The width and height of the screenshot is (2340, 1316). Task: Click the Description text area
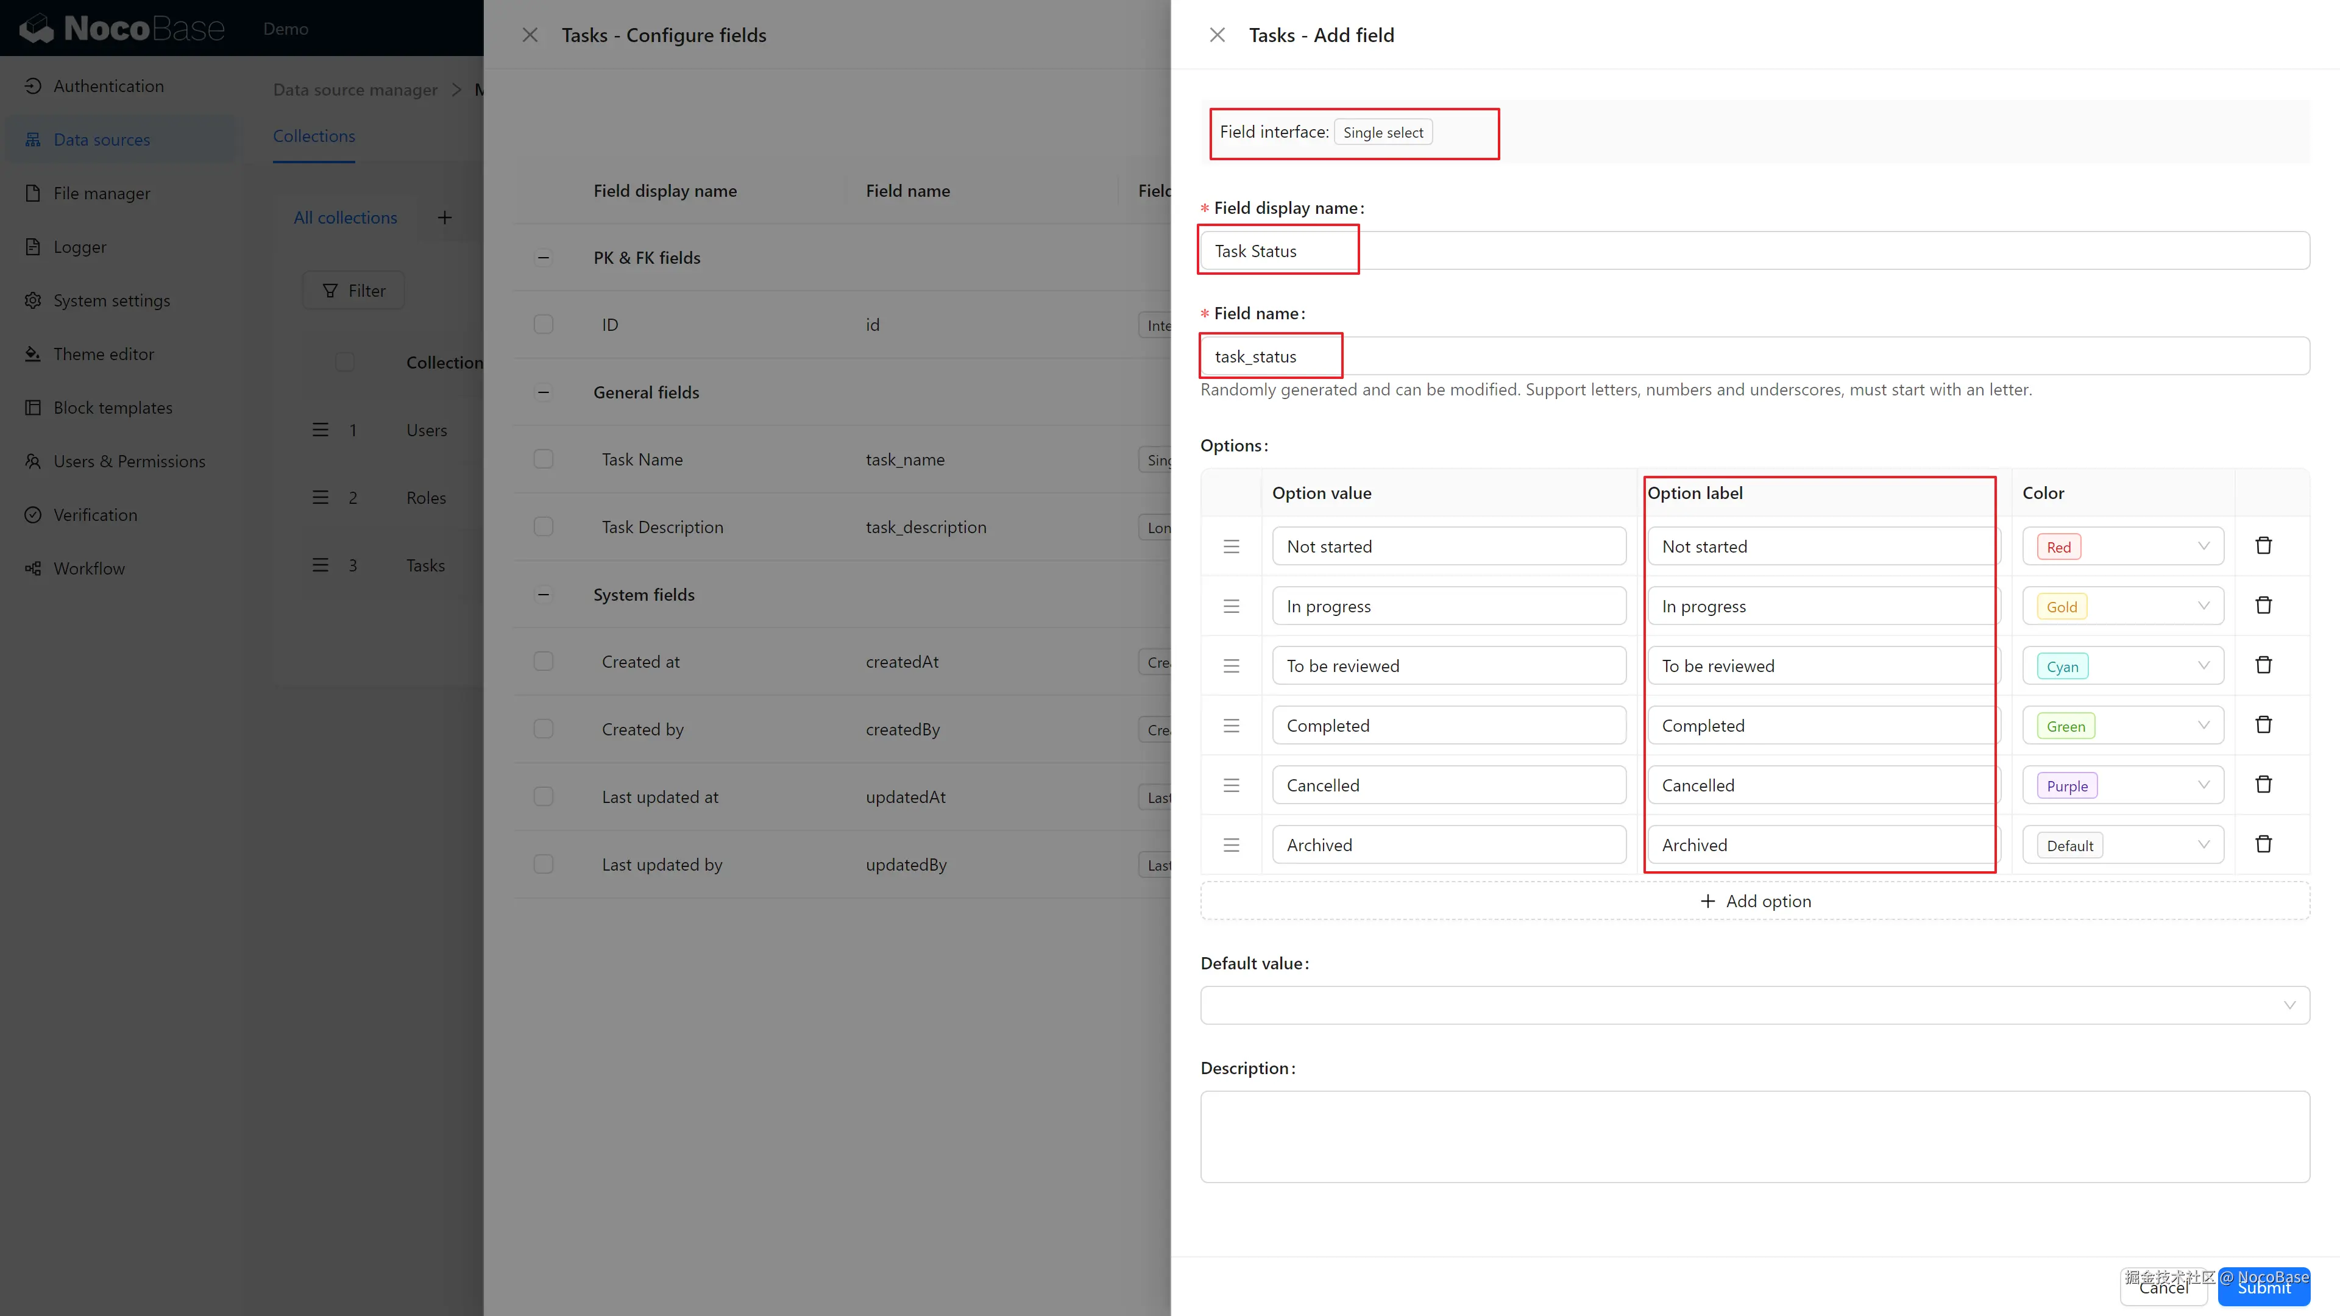pos(1754,1136)
